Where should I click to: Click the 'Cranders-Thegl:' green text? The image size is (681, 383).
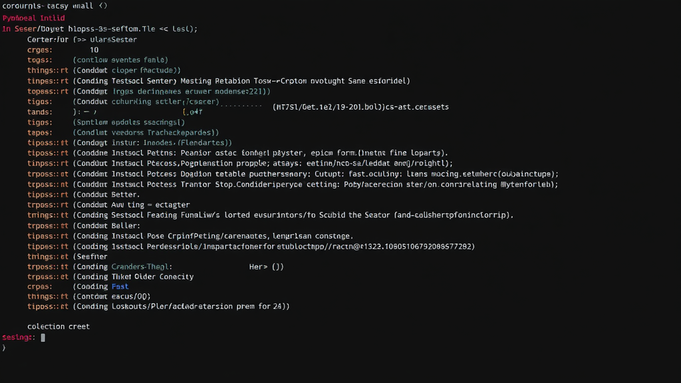[x=142, y=267]
